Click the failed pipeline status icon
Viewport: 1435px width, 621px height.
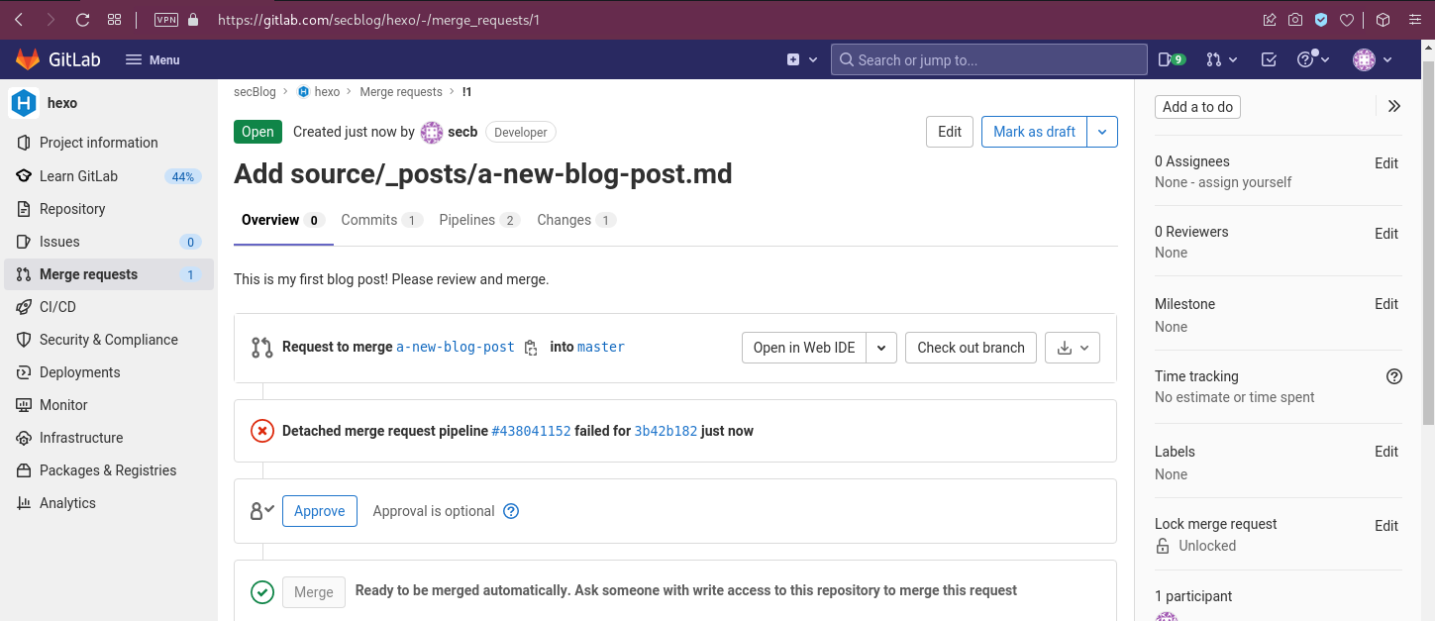[261, 431]
